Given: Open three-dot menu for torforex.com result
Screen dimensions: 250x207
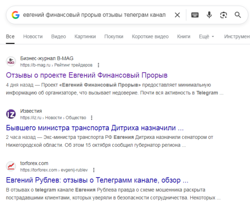Looking at the screenshot, I should tap(94, 170).
